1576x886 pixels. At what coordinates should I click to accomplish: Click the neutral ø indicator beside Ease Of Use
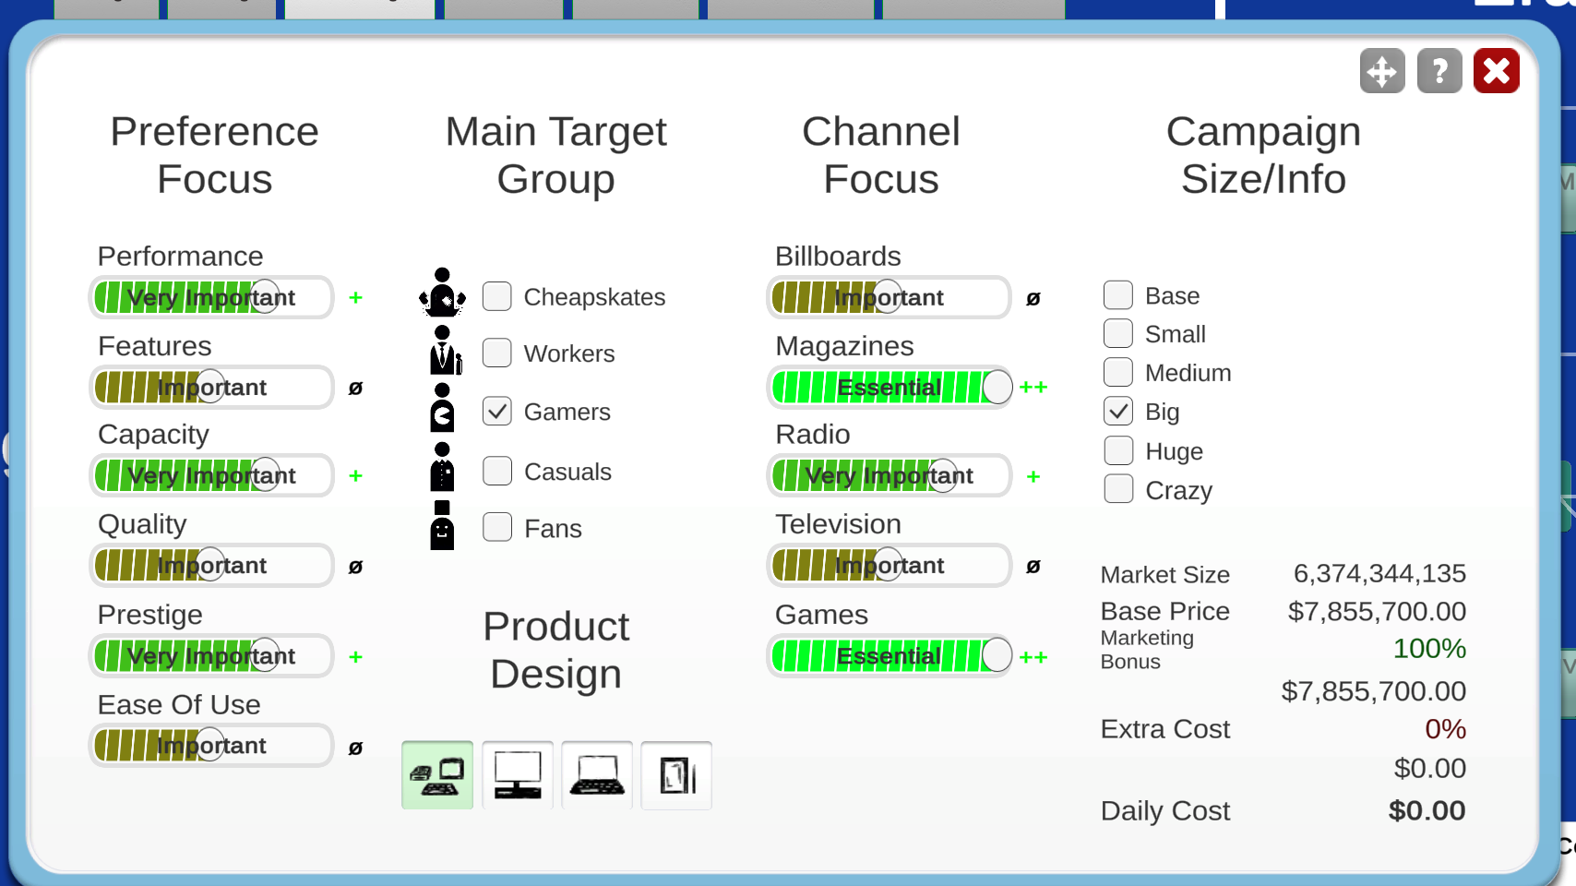(355, 748)
